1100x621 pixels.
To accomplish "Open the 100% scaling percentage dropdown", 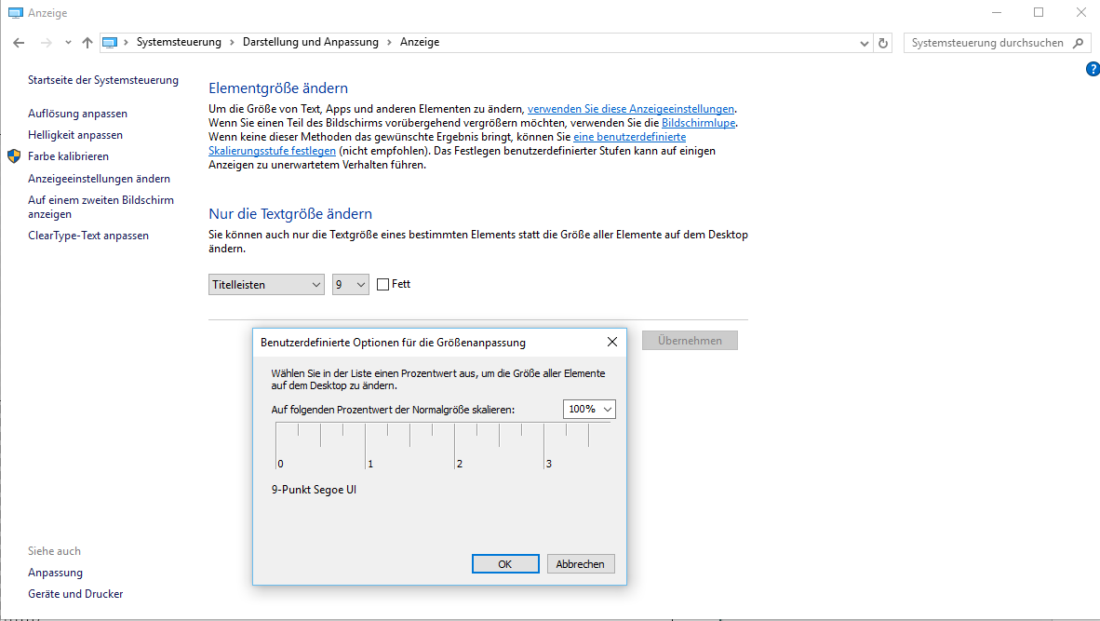I will 589,409.
